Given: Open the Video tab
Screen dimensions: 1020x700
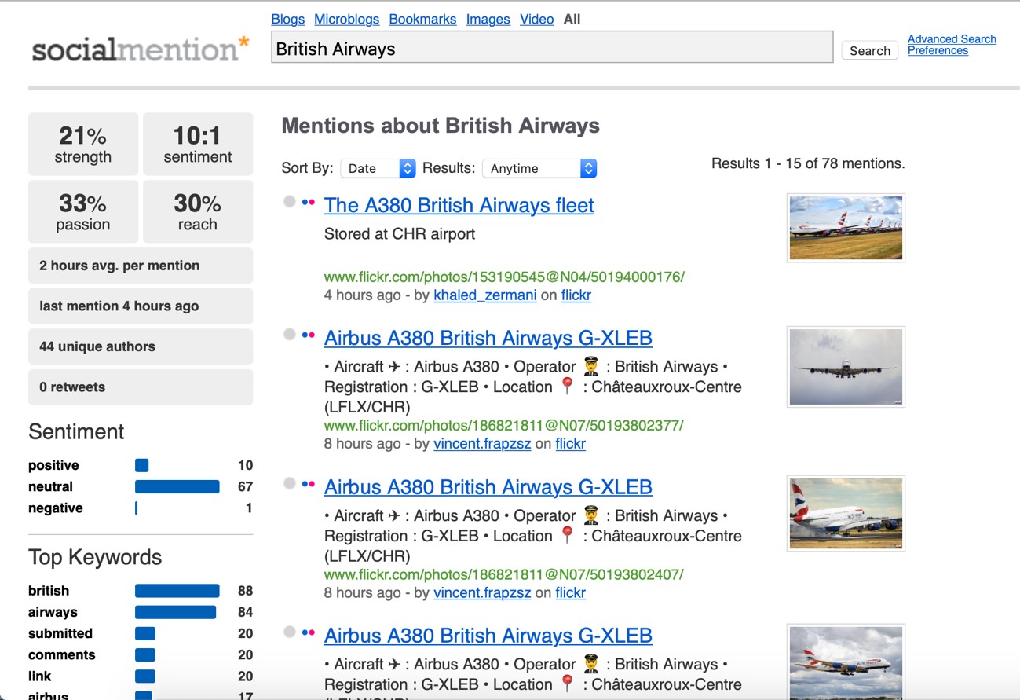Looking at the screenshot, I should (x=536, y=19).
